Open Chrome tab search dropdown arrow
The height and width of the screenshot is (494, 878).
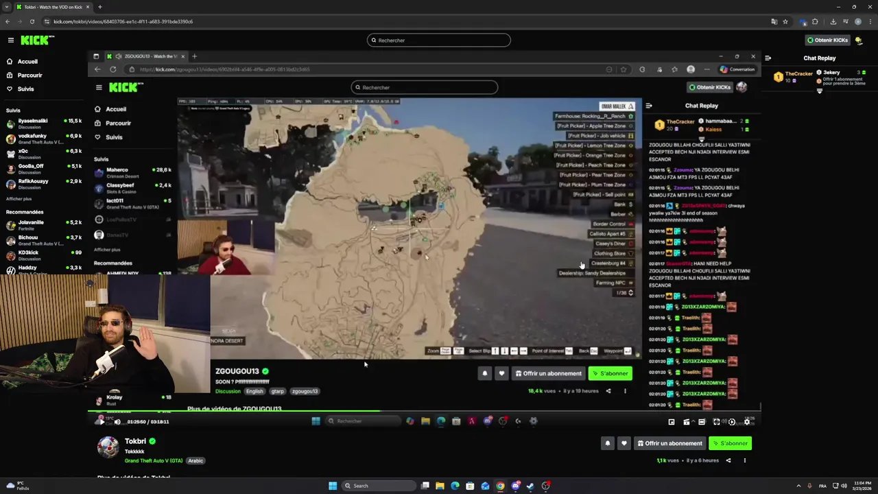(x=6, y=7)
